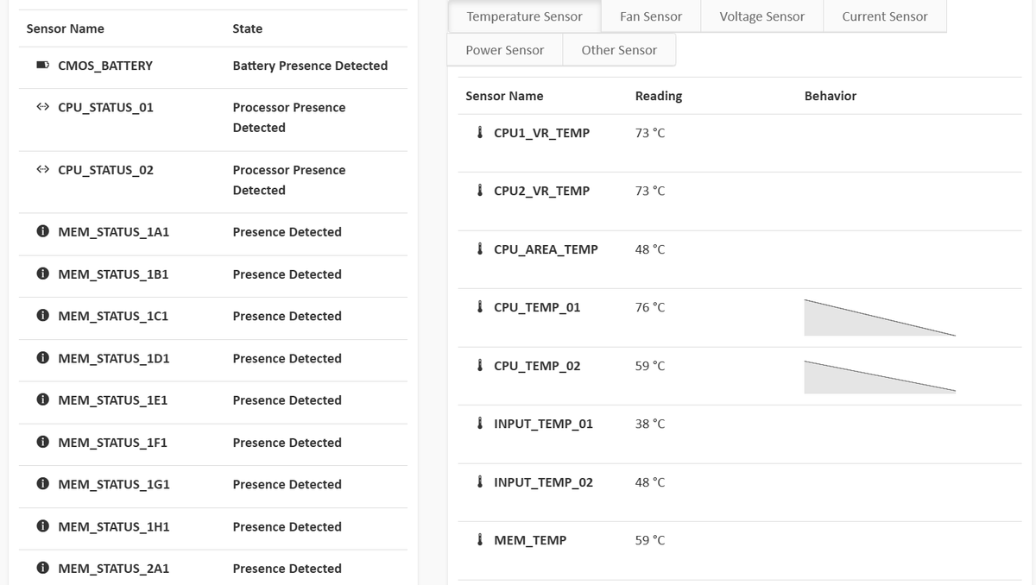
Task: Click the CMOS_BATTERY battery icon
Action: 41,66
